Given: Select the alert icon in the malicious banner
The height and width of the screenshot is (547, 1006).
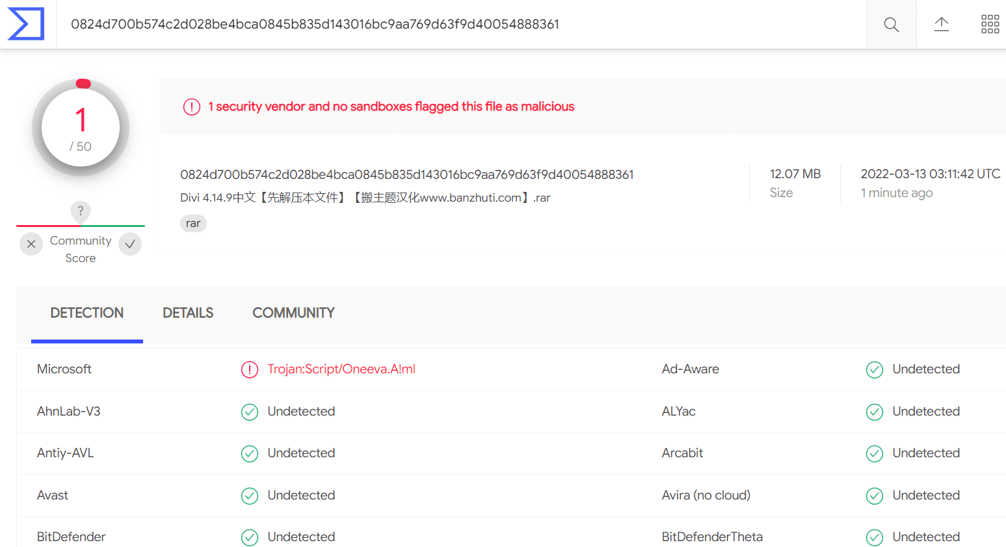Looking at the screenshot, I should pos(192,107).
